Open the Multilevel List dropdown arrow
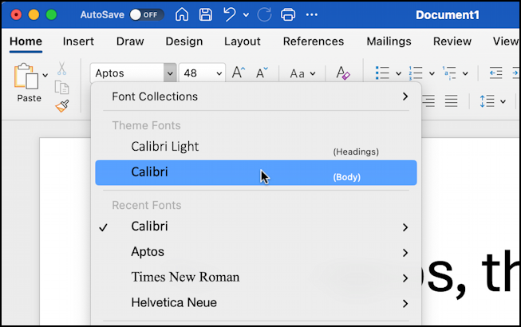The image size is (521, 327). click(x=465, y=73)
